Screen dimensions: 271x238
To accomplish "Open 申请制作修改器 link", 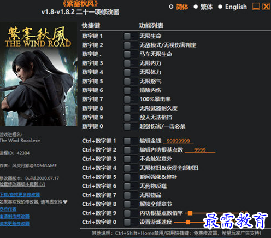I will click(x=15, y=216).
